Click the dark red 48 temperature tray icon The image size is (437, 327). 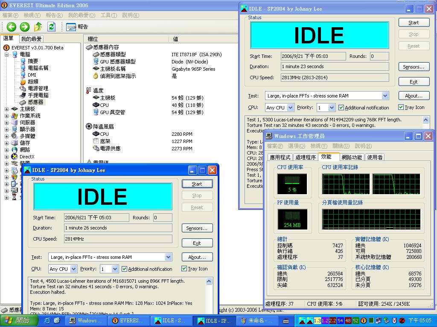tap(348, 321)
